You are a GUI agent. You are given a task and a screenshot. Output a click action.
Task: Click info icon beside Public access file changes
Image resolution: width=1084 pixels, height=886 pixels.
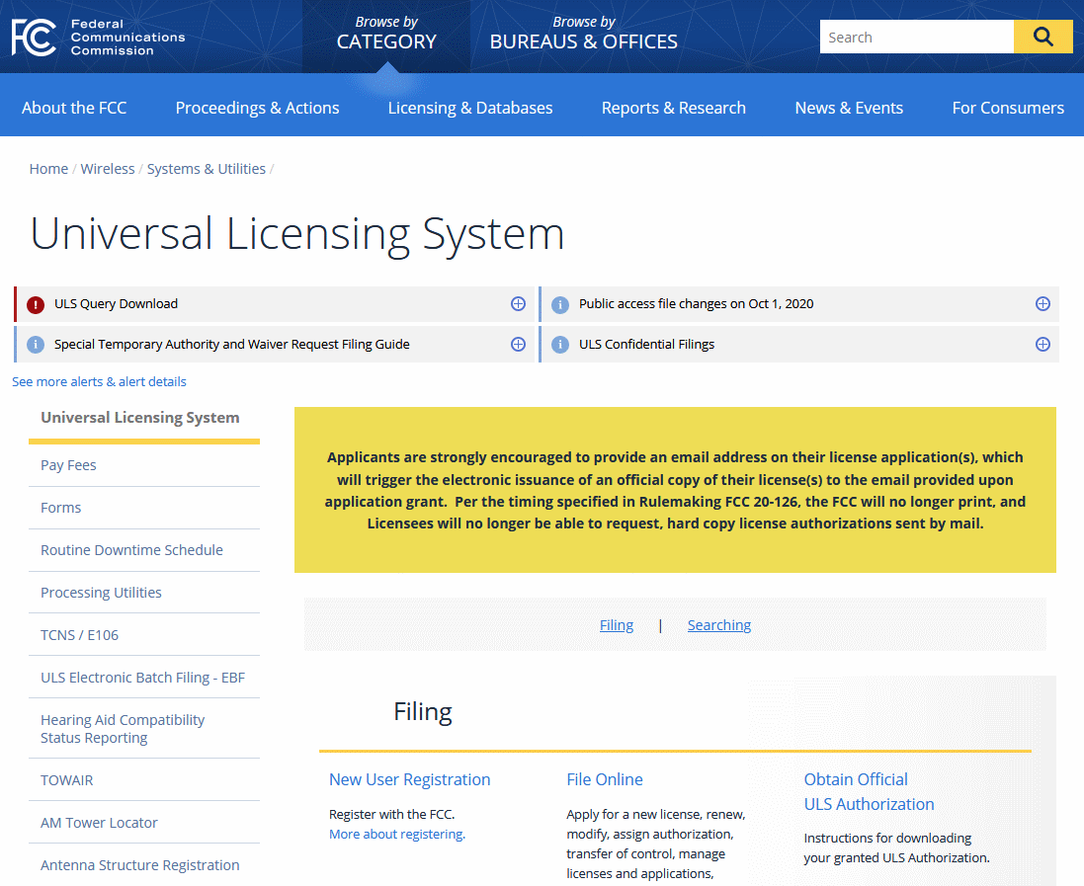pos(560,304)
